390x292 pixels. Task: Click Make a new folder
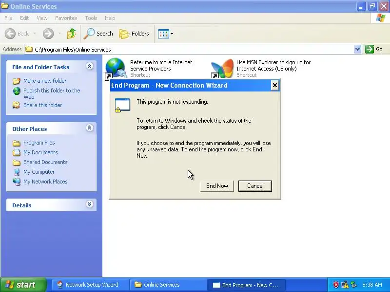tap(45, 81)
